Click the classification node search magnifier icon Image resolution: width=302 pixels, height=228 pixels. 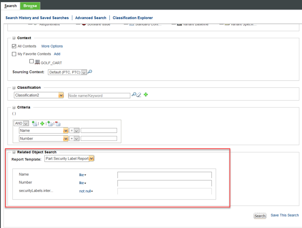point(134,95)
